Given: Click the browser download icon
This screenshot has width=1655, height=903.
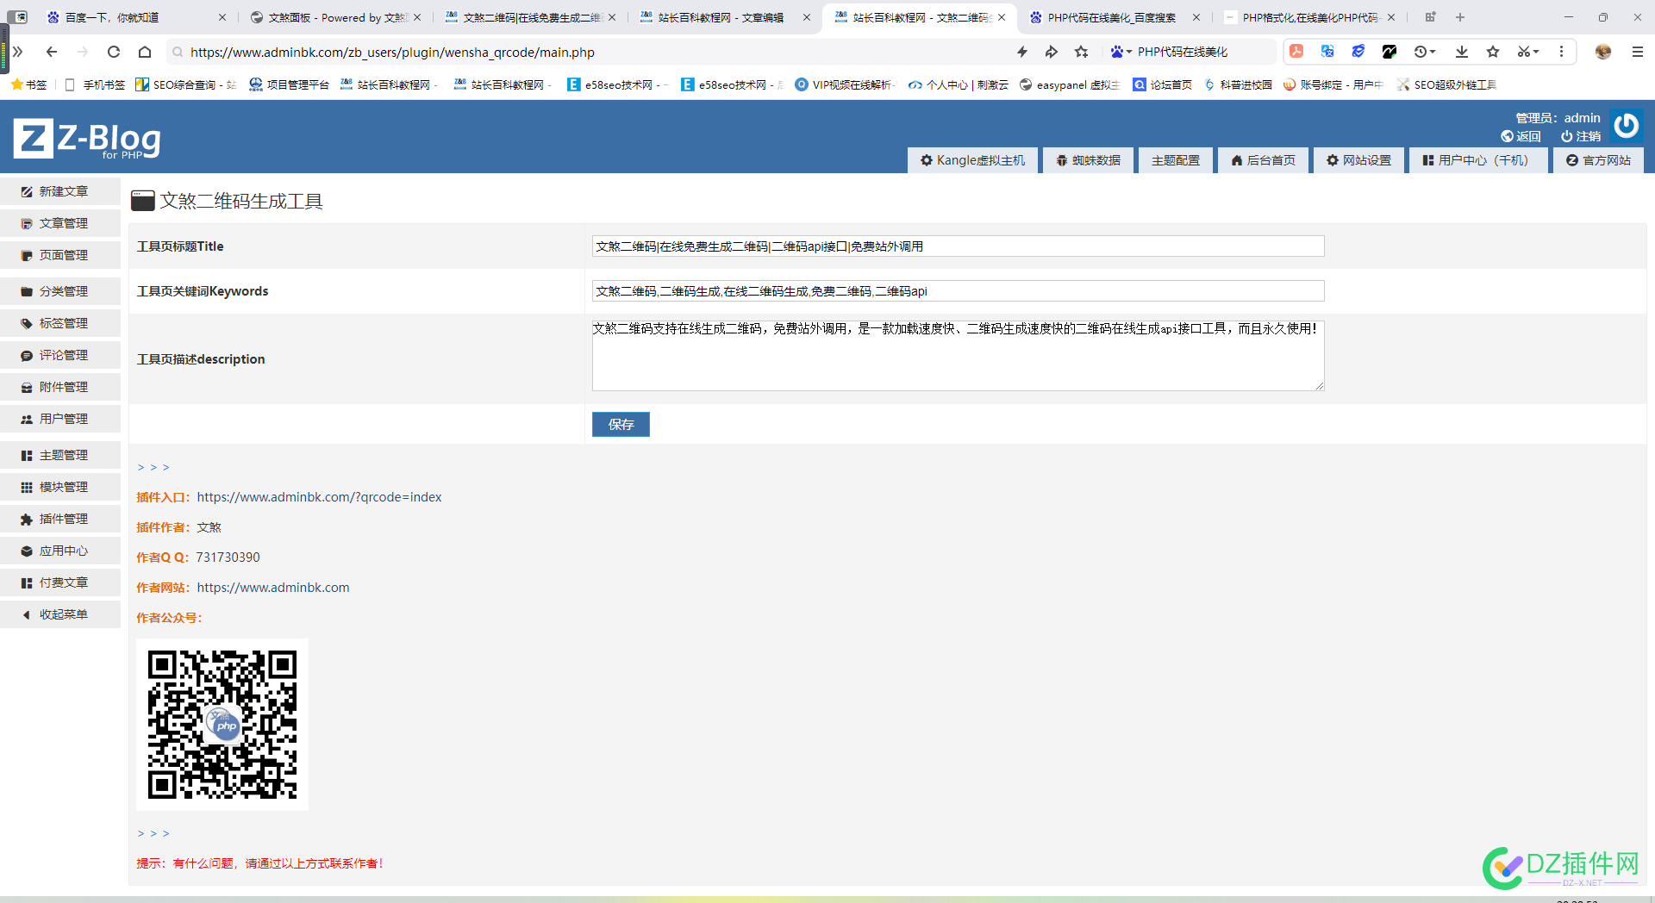Looking at the screenshot, I should click(1462, 52).
